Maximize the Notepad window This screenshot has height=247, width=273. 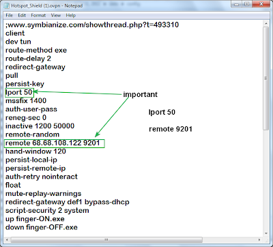tap(247, 4)
